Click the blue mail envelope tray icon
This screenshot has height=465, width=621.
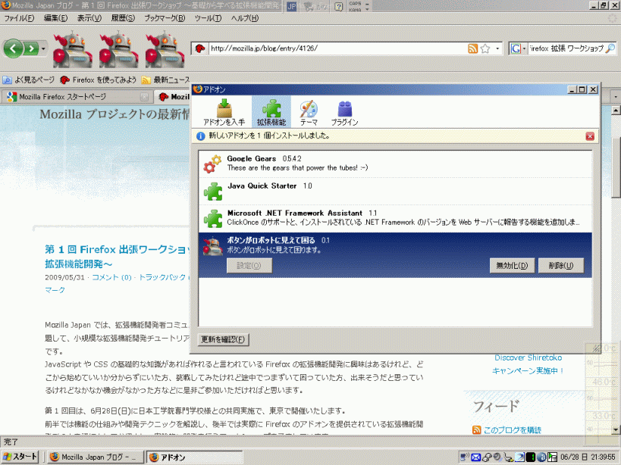475,457
